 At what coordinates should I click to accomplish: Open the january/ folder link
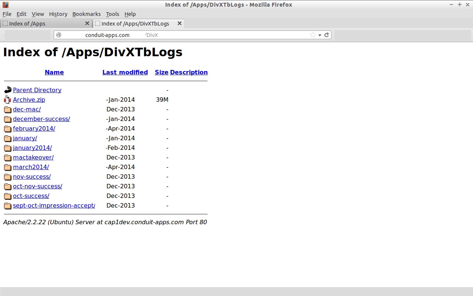tap(25, 138)
